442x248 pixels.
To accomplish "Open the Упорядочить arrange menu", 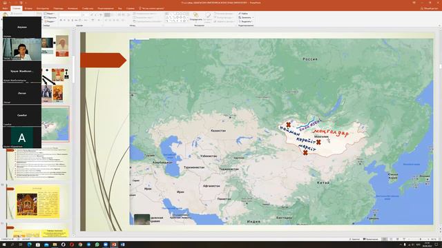I will coord(196,17).
